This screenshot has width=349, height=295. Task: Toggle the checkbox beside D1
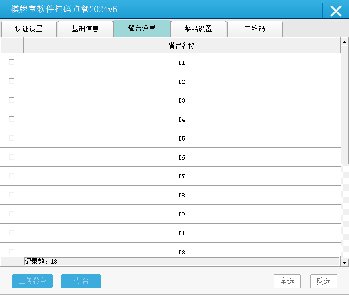click(12, 233)
